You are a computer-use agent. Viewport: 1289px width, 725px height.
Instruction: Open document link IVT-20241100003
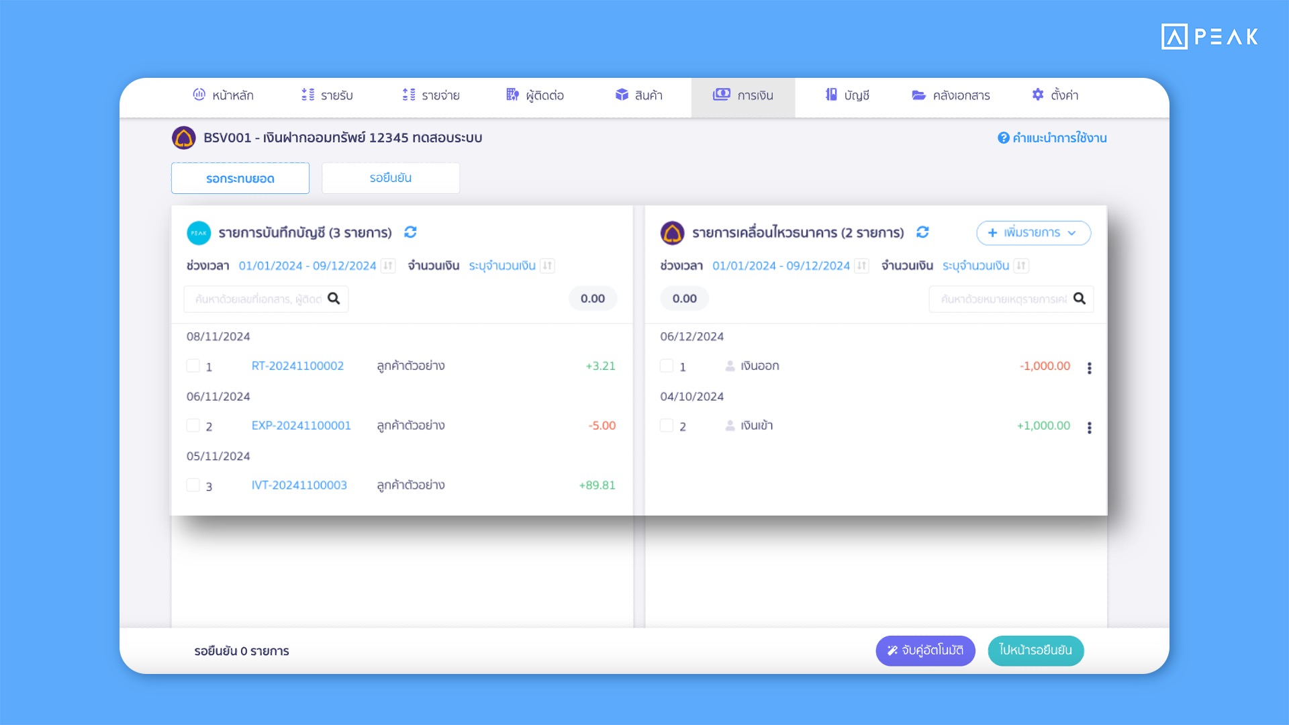tap(299, 485)
